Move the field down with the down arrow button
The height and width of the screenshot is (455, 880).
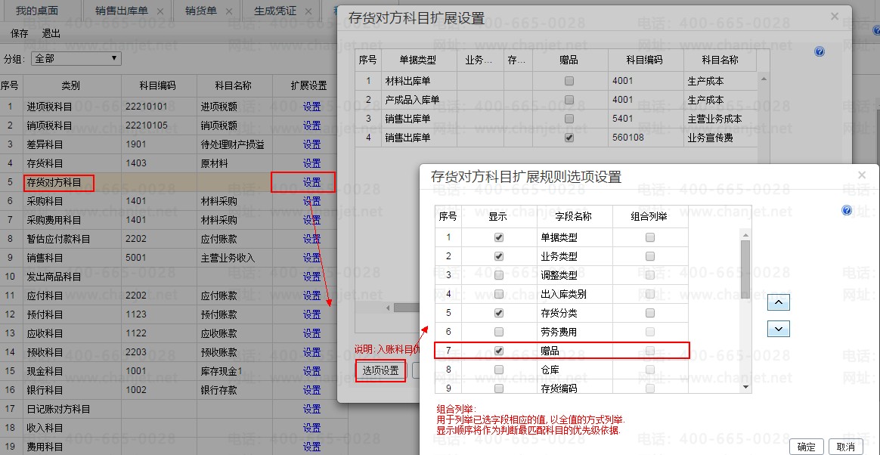[x=778, y=329]
